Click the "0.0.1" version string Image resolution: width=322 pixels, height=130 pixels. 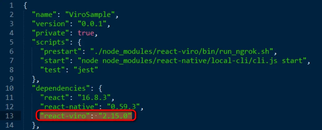[92, 24]
